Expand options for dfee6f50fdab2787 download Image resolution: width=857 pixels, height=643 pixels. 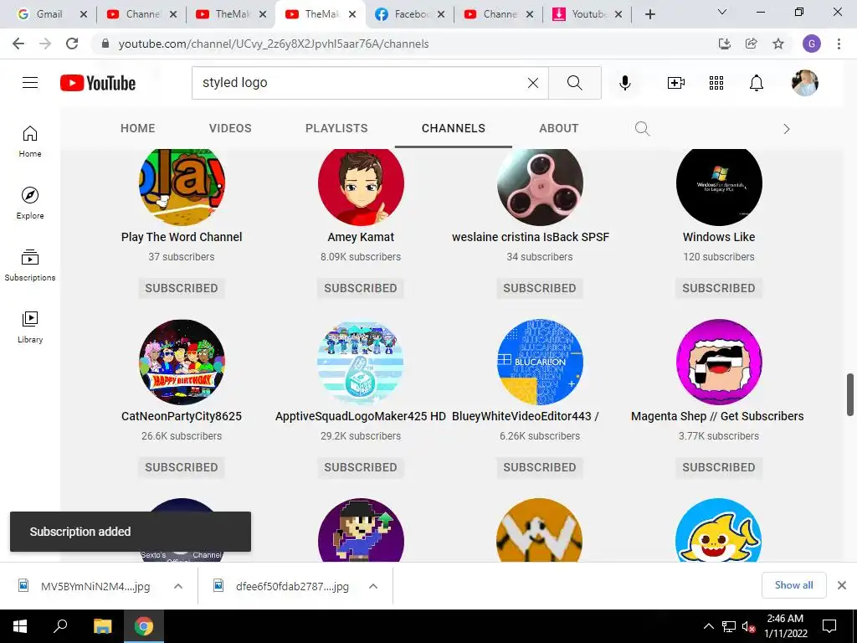tap(373, 586)
